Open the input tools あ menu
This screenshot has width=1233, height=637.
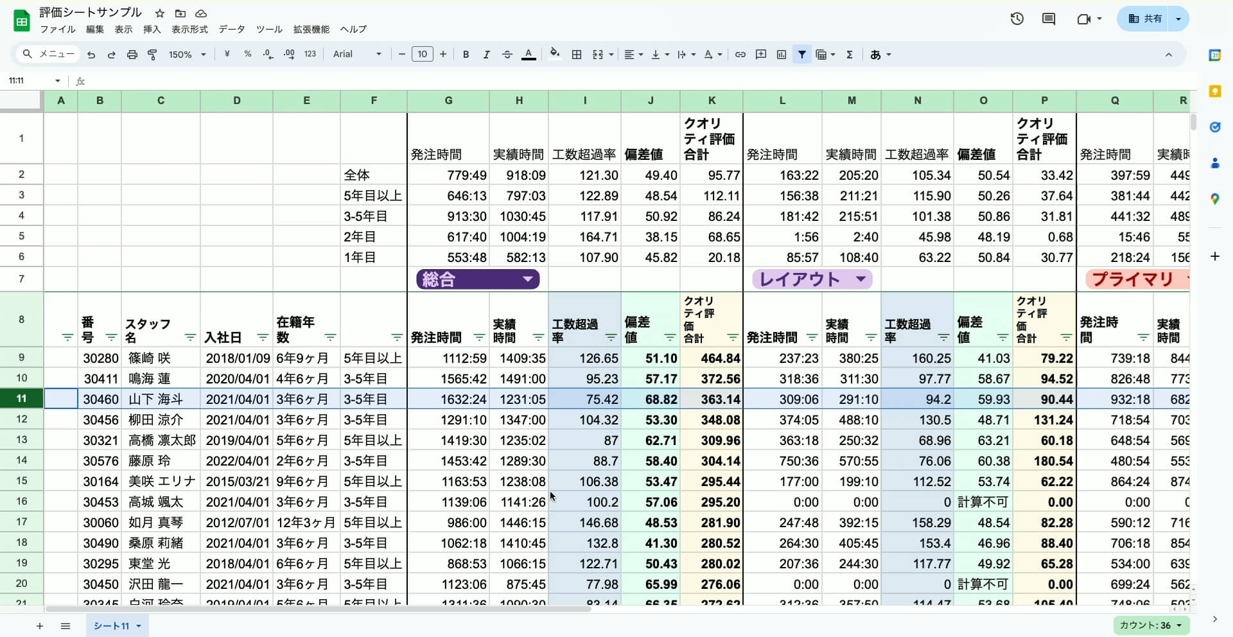(880, 55)
